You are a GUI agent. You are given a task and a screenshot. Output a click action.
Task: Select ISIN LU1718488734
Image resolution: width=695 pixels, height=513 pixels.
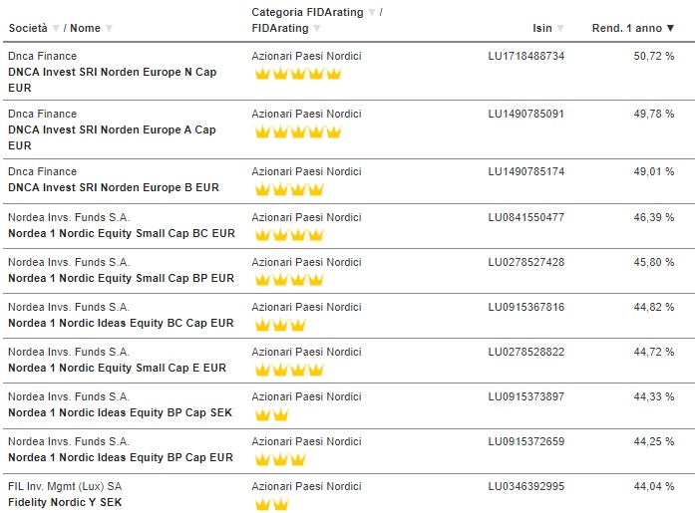point(526,56)
